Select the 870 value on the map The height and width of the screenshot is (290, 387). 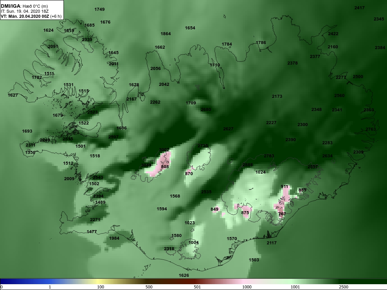[189, 174]
